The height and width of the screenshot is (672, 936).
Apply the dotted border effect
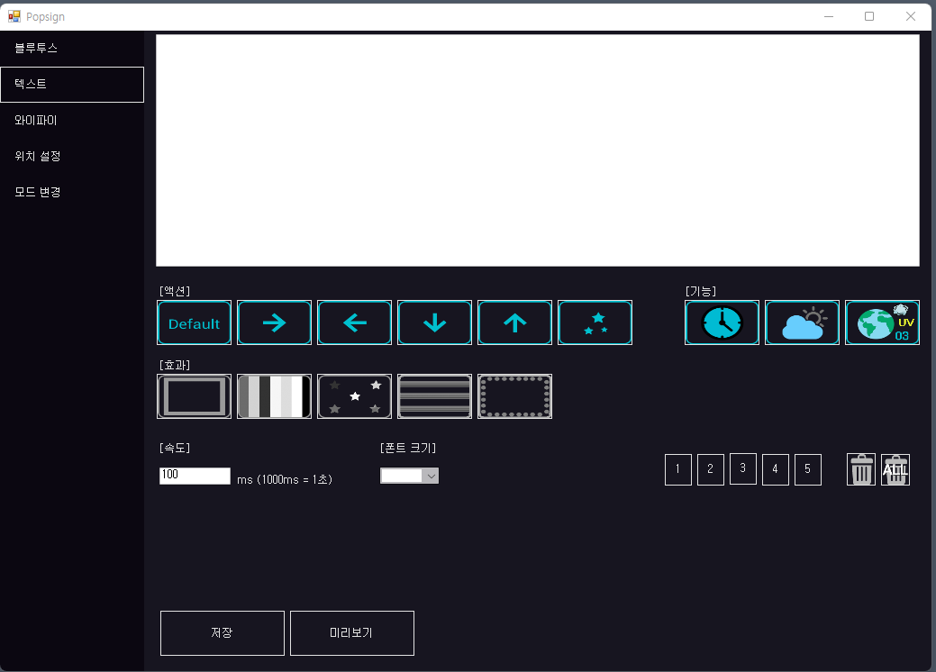click(x=514, y=396)
